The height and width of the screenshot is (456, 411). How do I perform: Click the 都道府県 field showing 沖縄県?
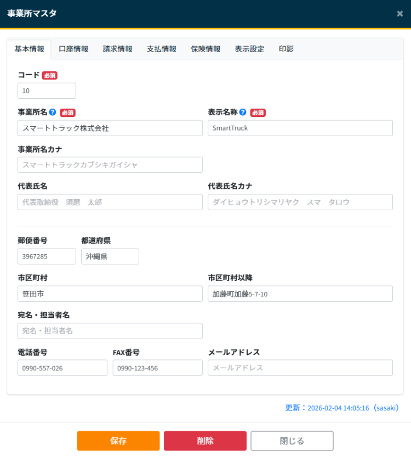pos(110,256)
